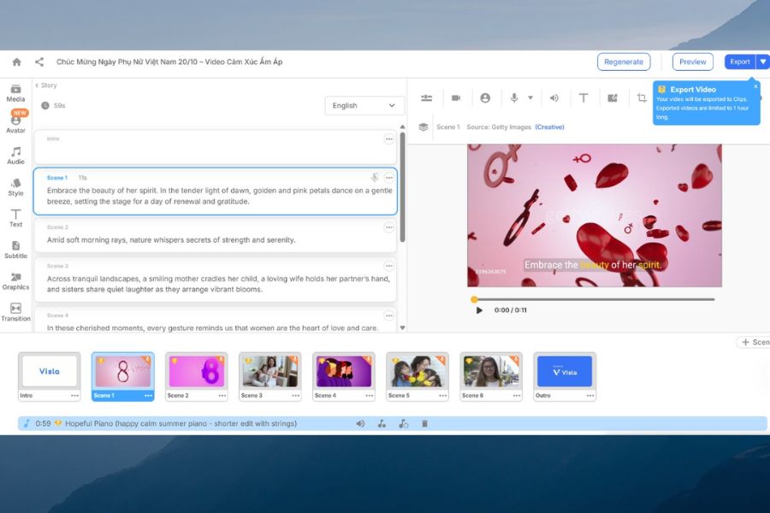
Task: Open the Graphics sidebar tab
Action: 15,281
